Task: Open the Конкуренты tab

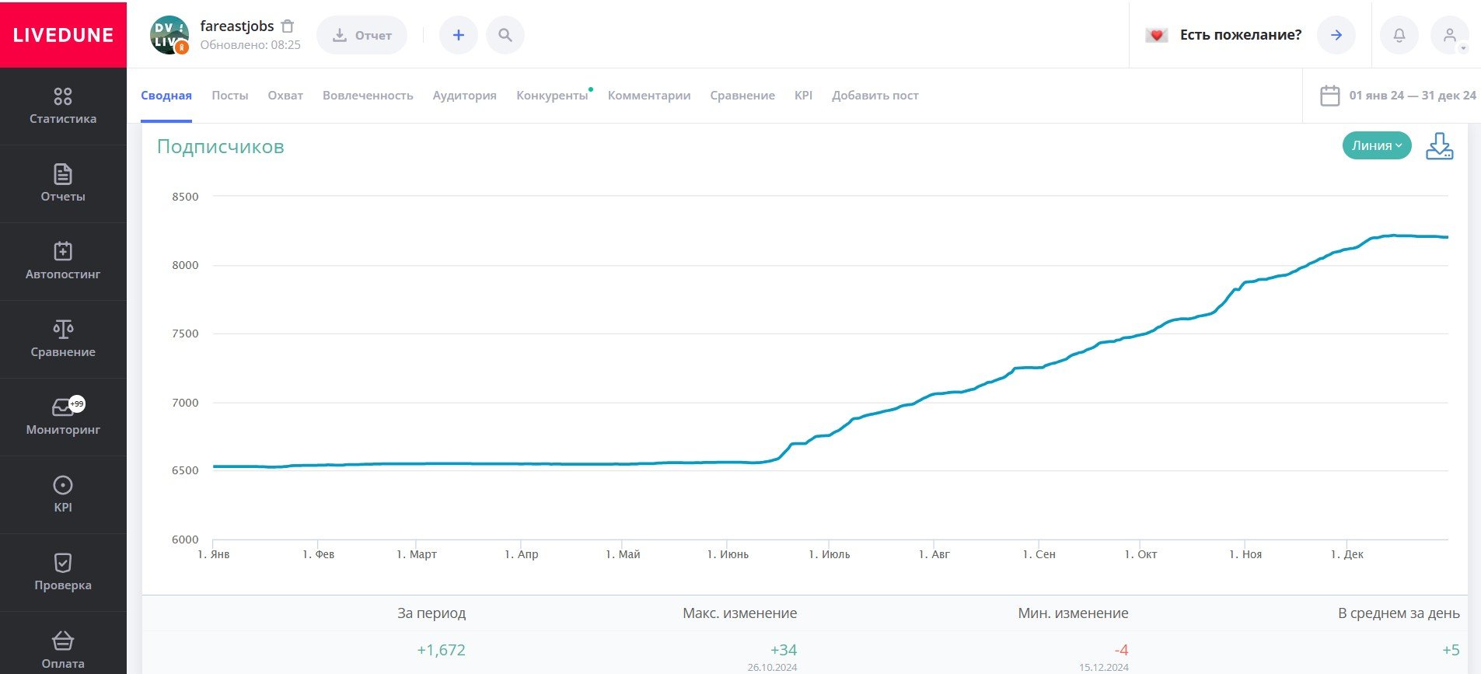Action: pos(552,96)
